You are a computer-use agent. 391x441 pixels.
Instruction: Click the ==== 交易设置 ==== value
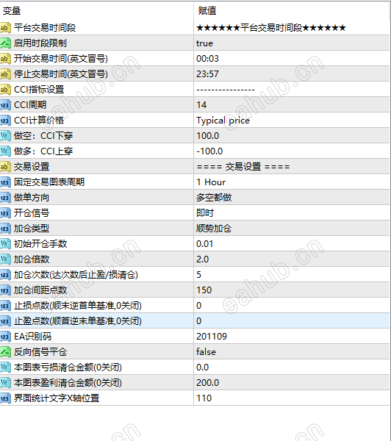pos(243,167)
